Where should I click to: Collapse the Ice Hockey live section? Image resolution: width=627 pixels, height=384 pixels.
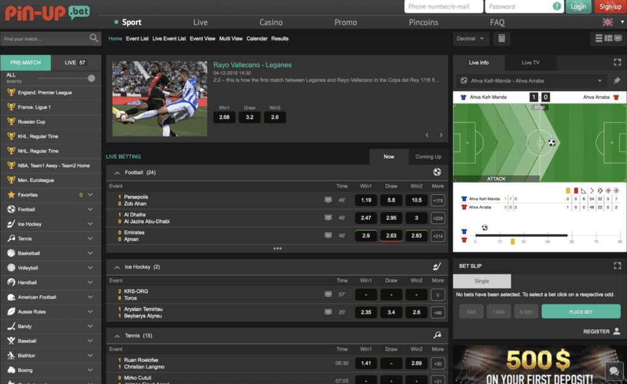point(117,267)
